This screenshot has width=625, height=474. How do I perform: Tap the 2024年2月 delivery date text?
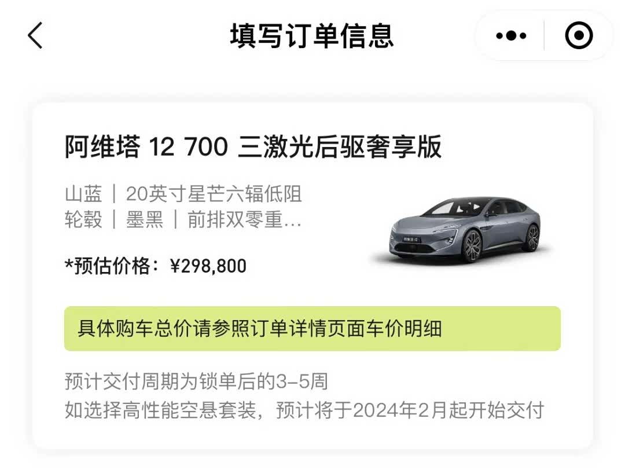point(399,411)
